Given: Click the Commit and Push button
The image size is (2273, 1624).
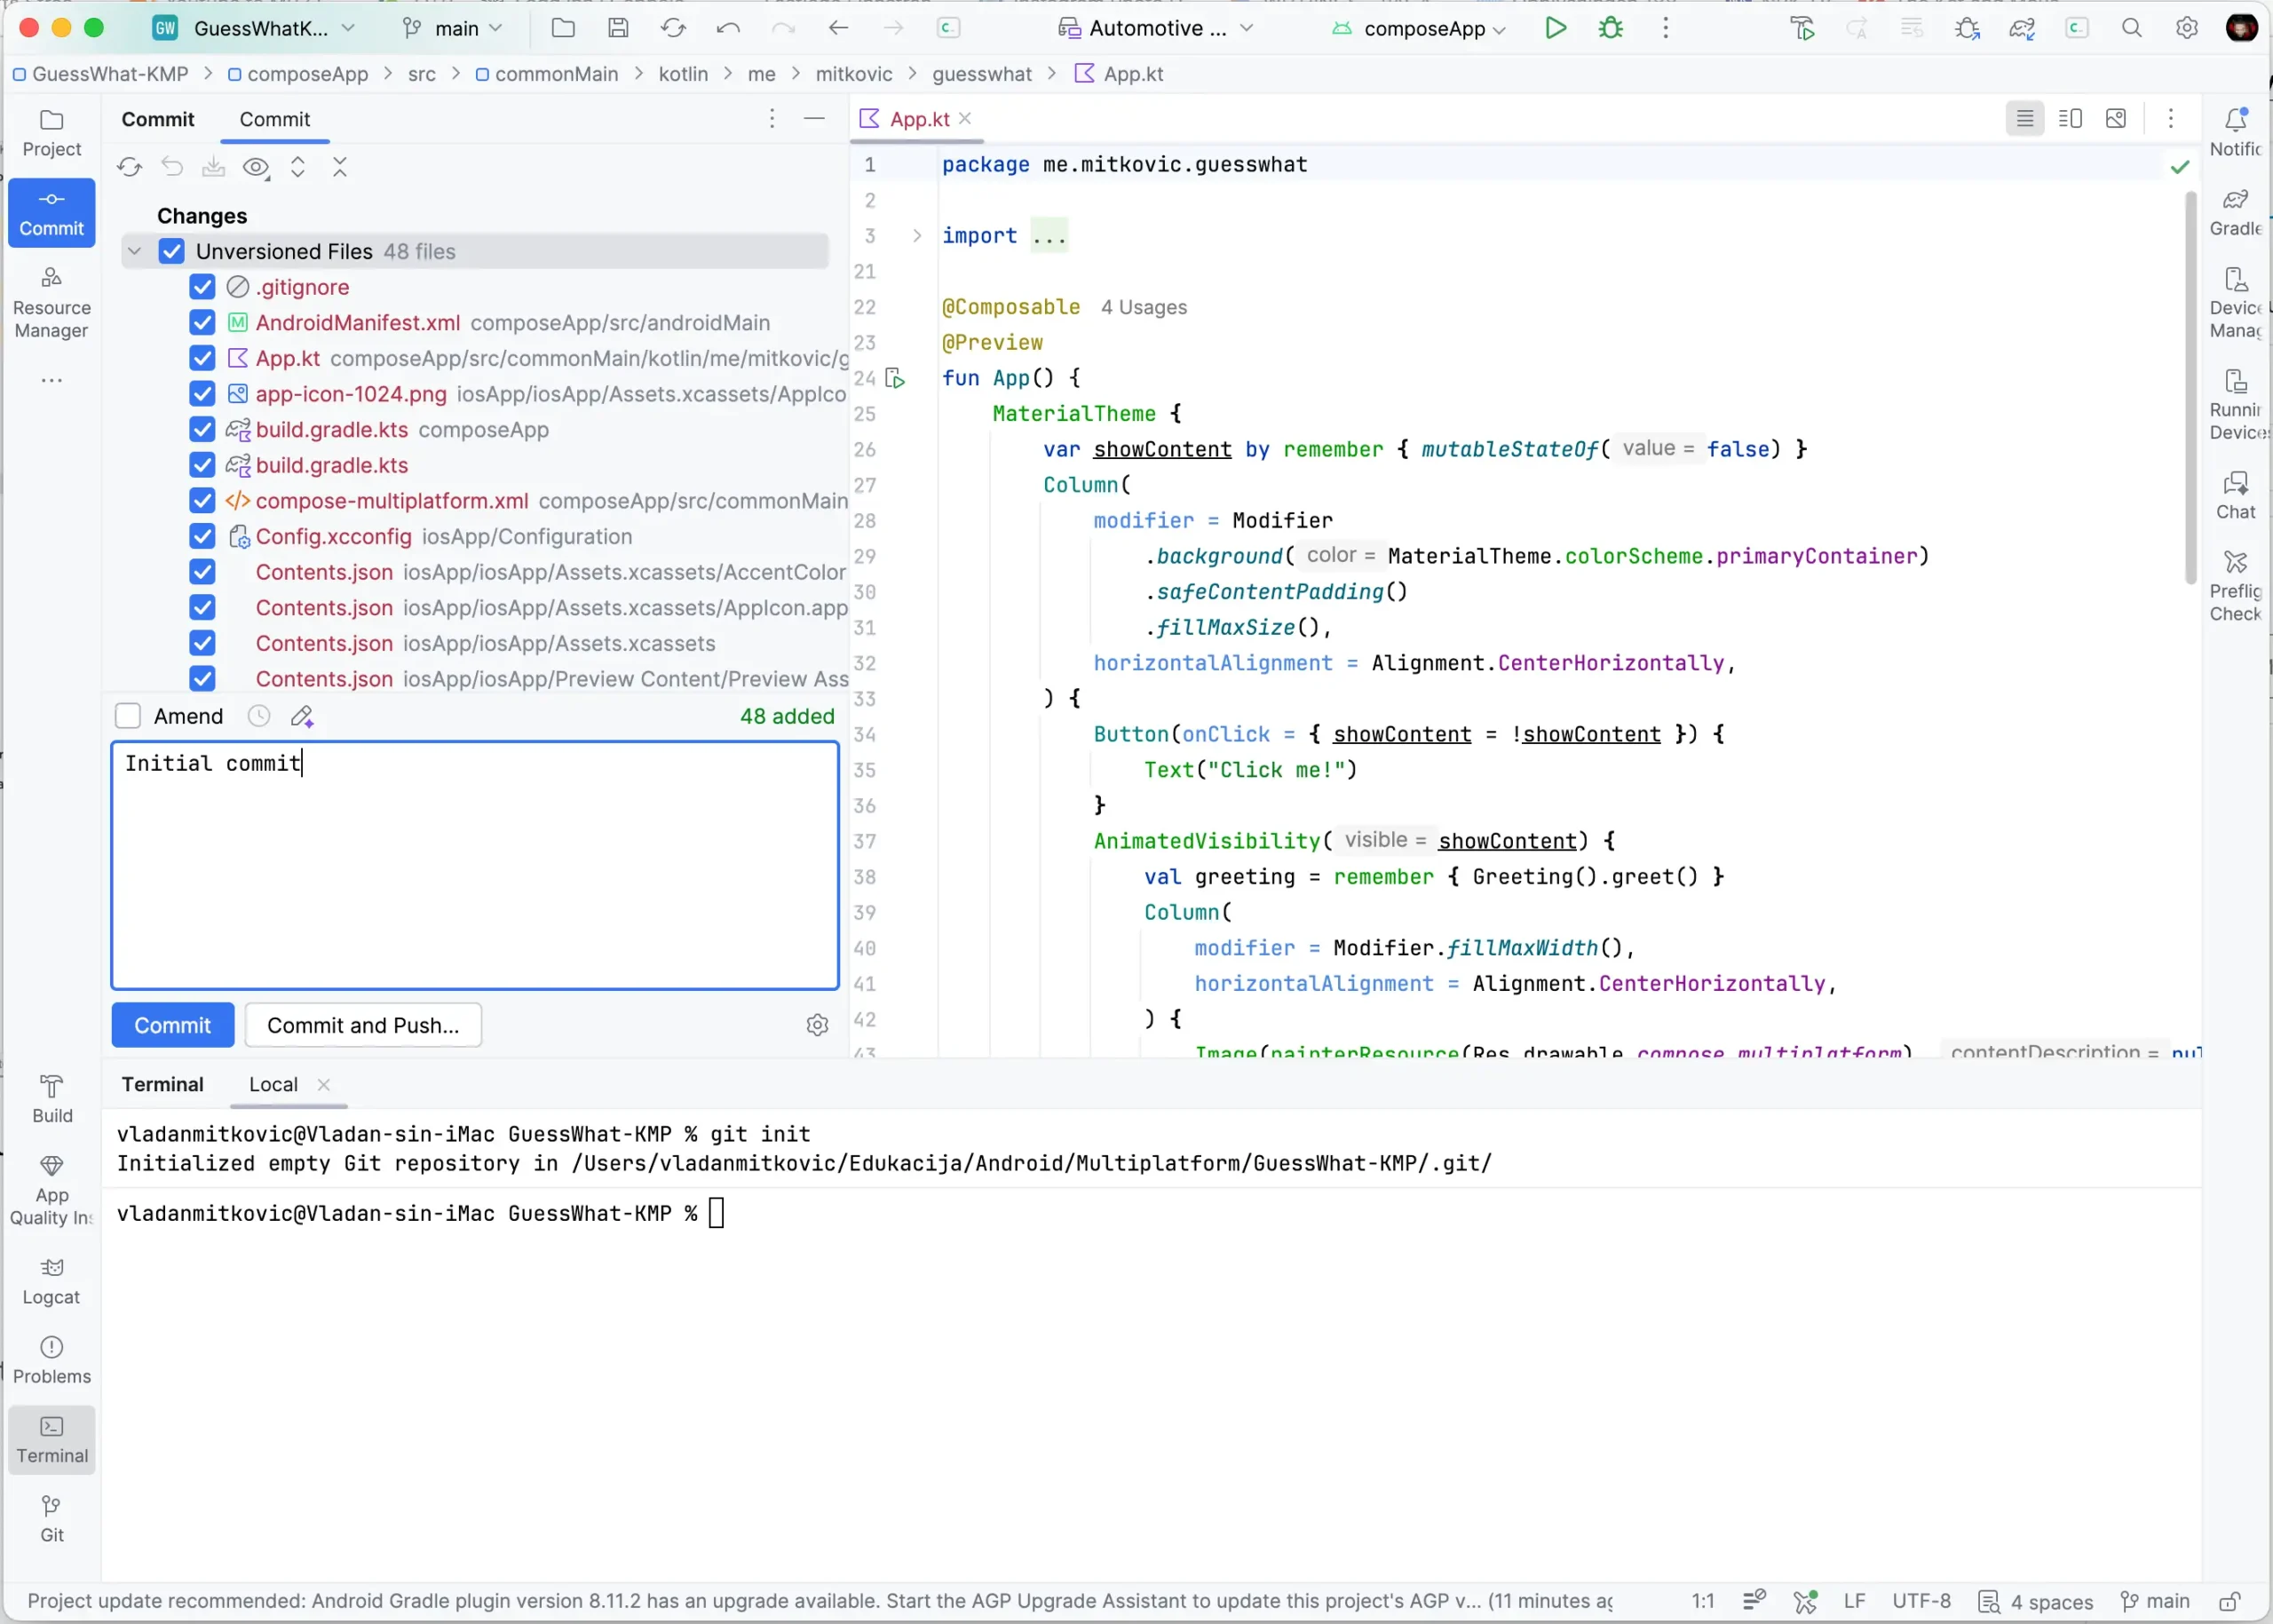Looking at the screenshot, I should [x=363, y=1025].
